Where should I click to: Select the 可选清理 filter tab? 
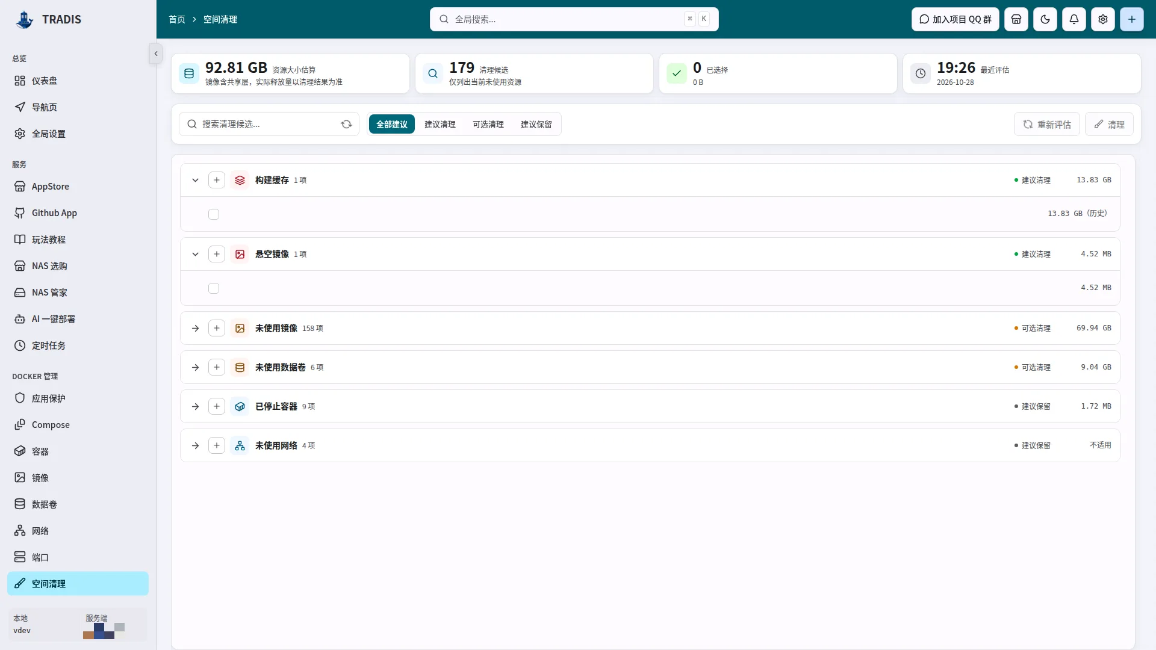[488, 124]
